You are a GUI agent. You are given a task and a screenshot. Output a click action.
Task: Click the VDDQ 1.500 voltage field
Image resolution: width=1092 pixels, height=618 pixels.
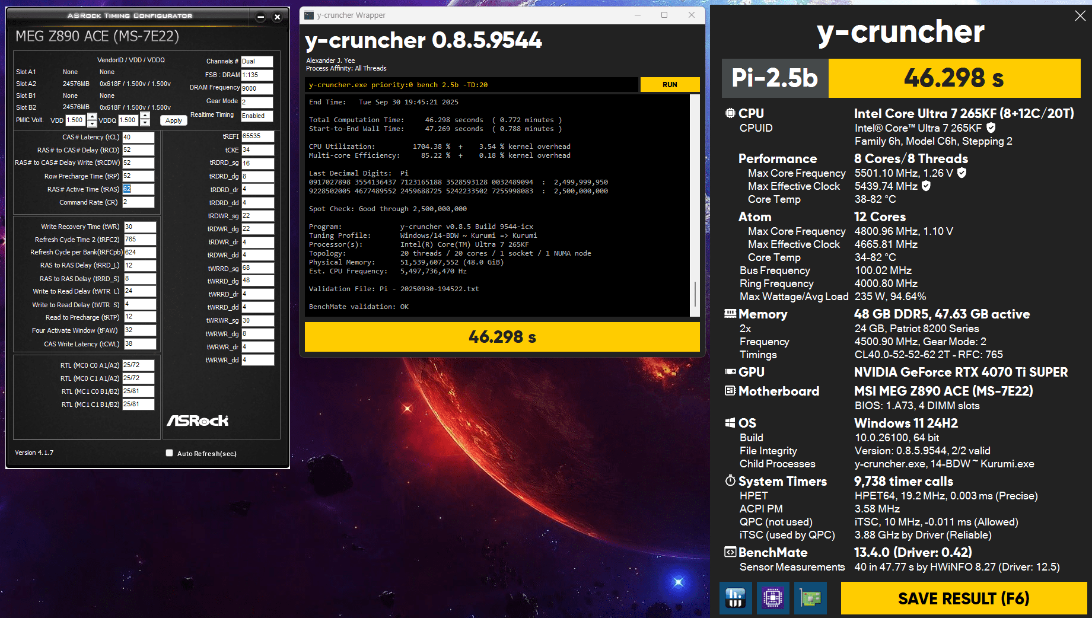pyautogui.click(x=129, y=120)
